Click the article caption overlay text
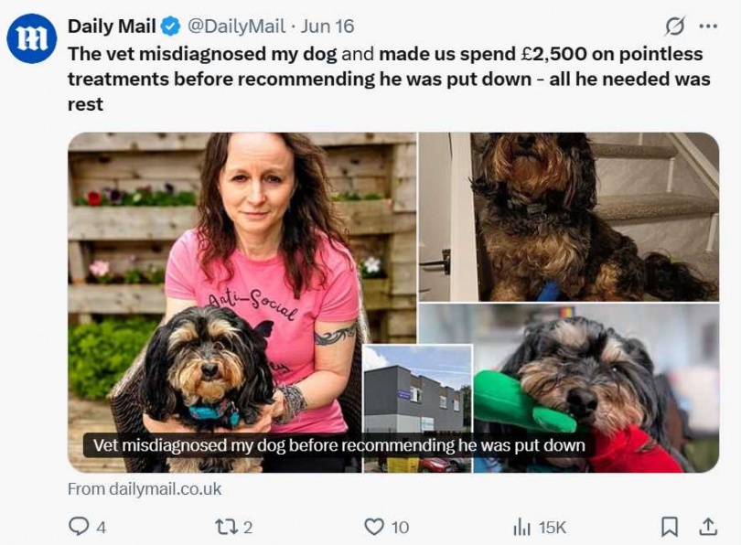Viewport: 741px width, 545px height. [339, 446]
